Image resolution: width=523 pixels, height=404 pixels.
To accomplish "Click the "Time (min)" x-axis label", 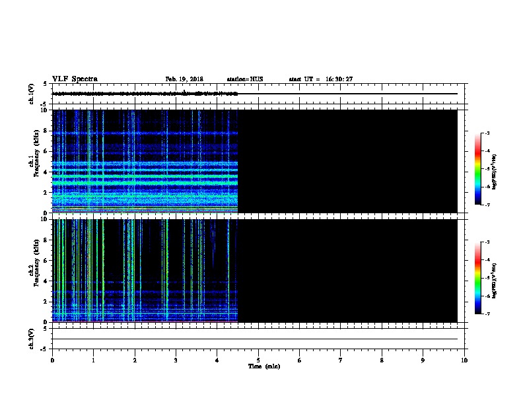I will (264, 366).
